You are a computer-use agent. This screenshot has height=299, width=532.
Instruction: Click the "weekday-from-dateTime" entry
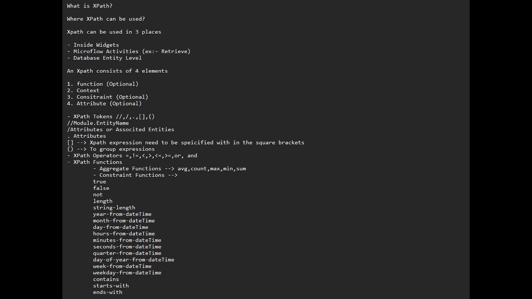click(127, 272)
